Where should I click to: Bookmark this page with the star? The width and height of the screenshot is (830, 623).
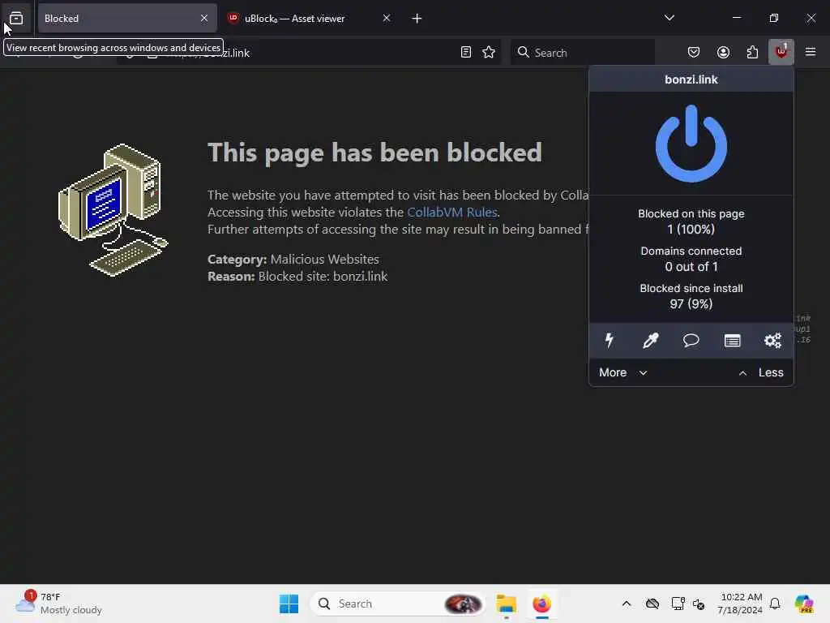[x=489, y=52]
